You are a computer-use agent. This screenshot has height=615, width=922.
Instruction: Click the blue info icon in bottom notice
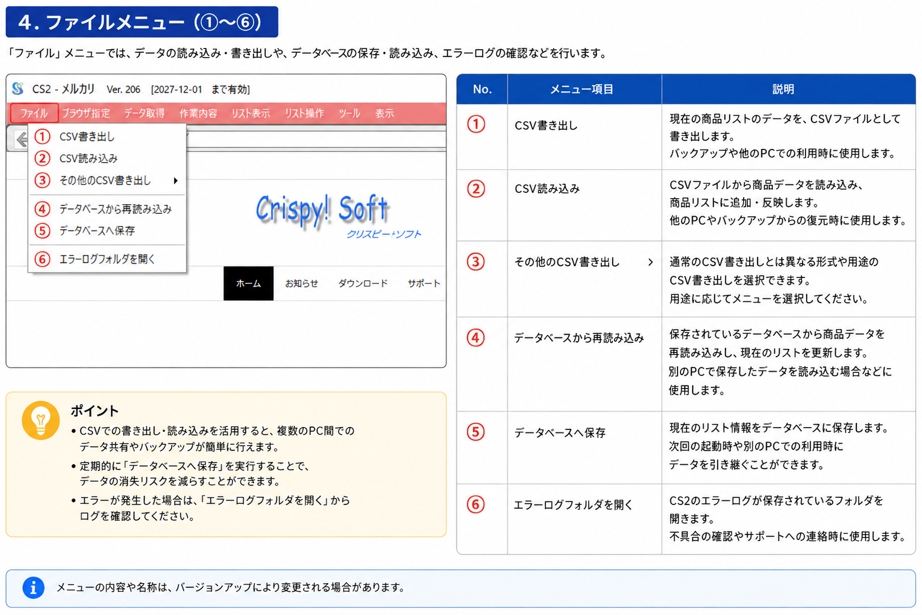pyautogui.click(x=34, y=587)
